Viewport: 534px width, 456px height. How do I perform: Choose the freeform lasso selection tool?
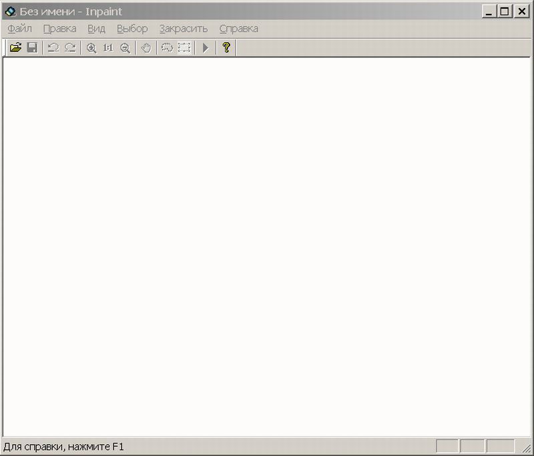pyautogui.click(x=167, y=48)
